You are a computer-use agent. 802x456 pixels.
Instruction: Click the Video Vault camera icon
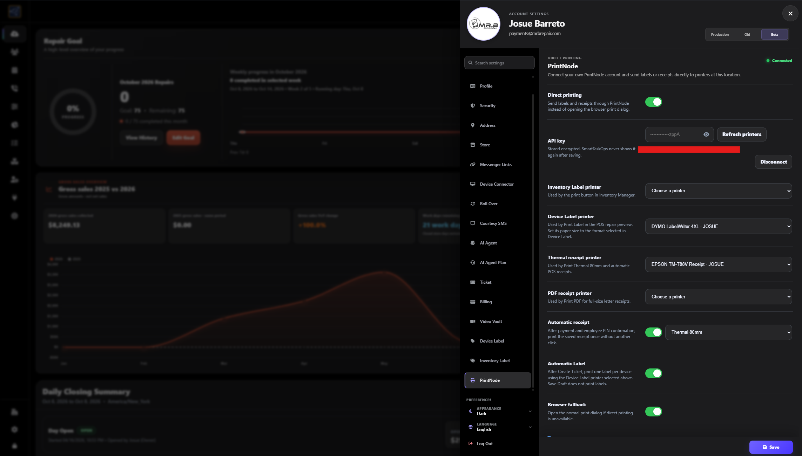click(473, 322)
